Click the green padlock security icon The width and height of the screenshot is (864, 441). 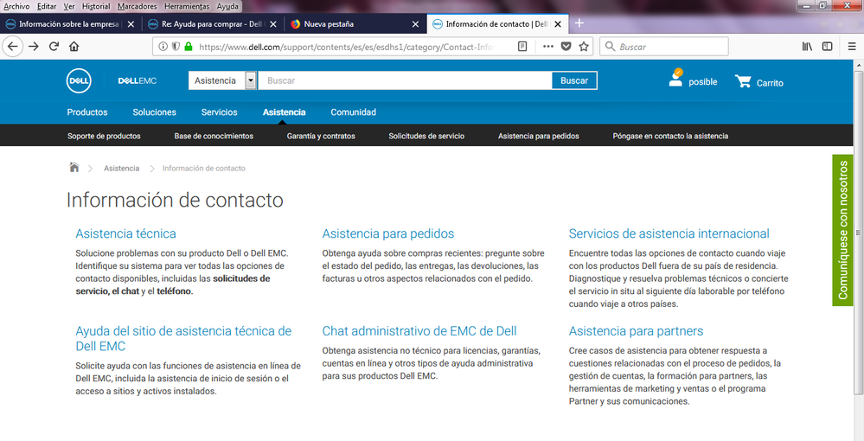click(x=189, y=47)
